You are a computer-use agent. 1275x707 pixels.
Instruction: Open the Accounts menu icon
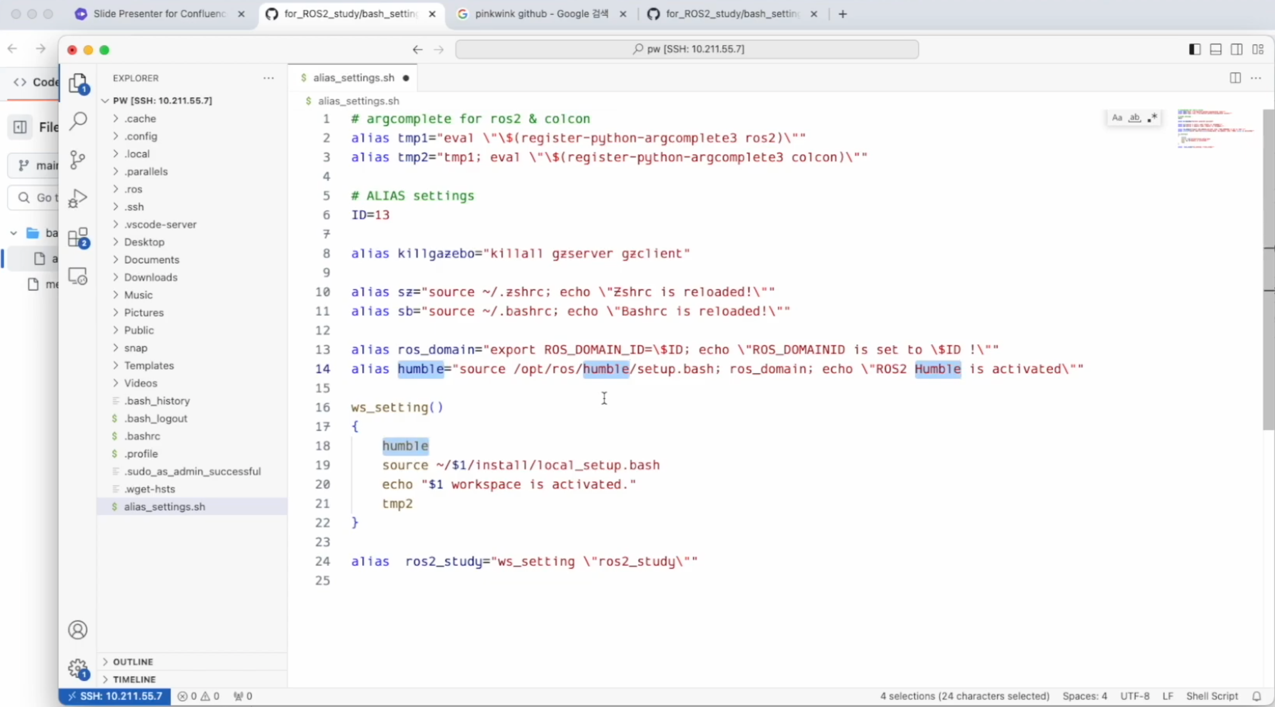point(78,630)
